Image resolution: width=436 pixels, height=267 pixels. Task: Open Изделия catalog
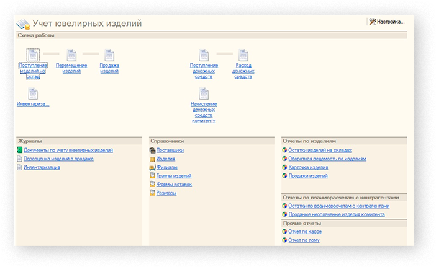click(x=166, y=159)
